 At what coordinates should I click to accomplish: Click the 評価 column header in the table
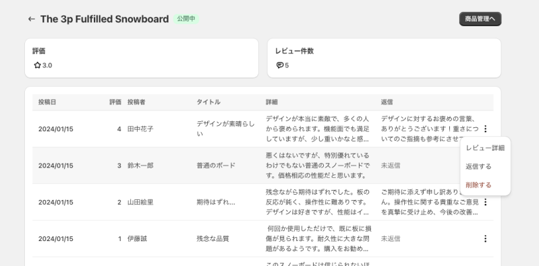point(115,102)
